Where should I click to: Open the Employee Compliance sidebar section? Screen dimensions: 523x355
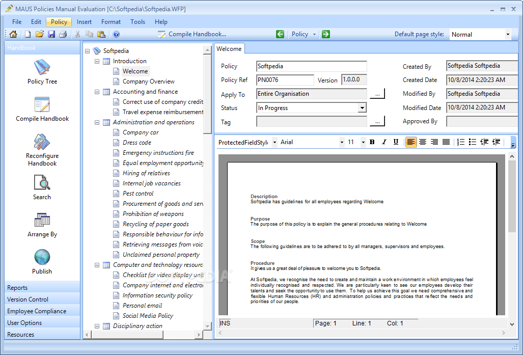coord(42,311)
